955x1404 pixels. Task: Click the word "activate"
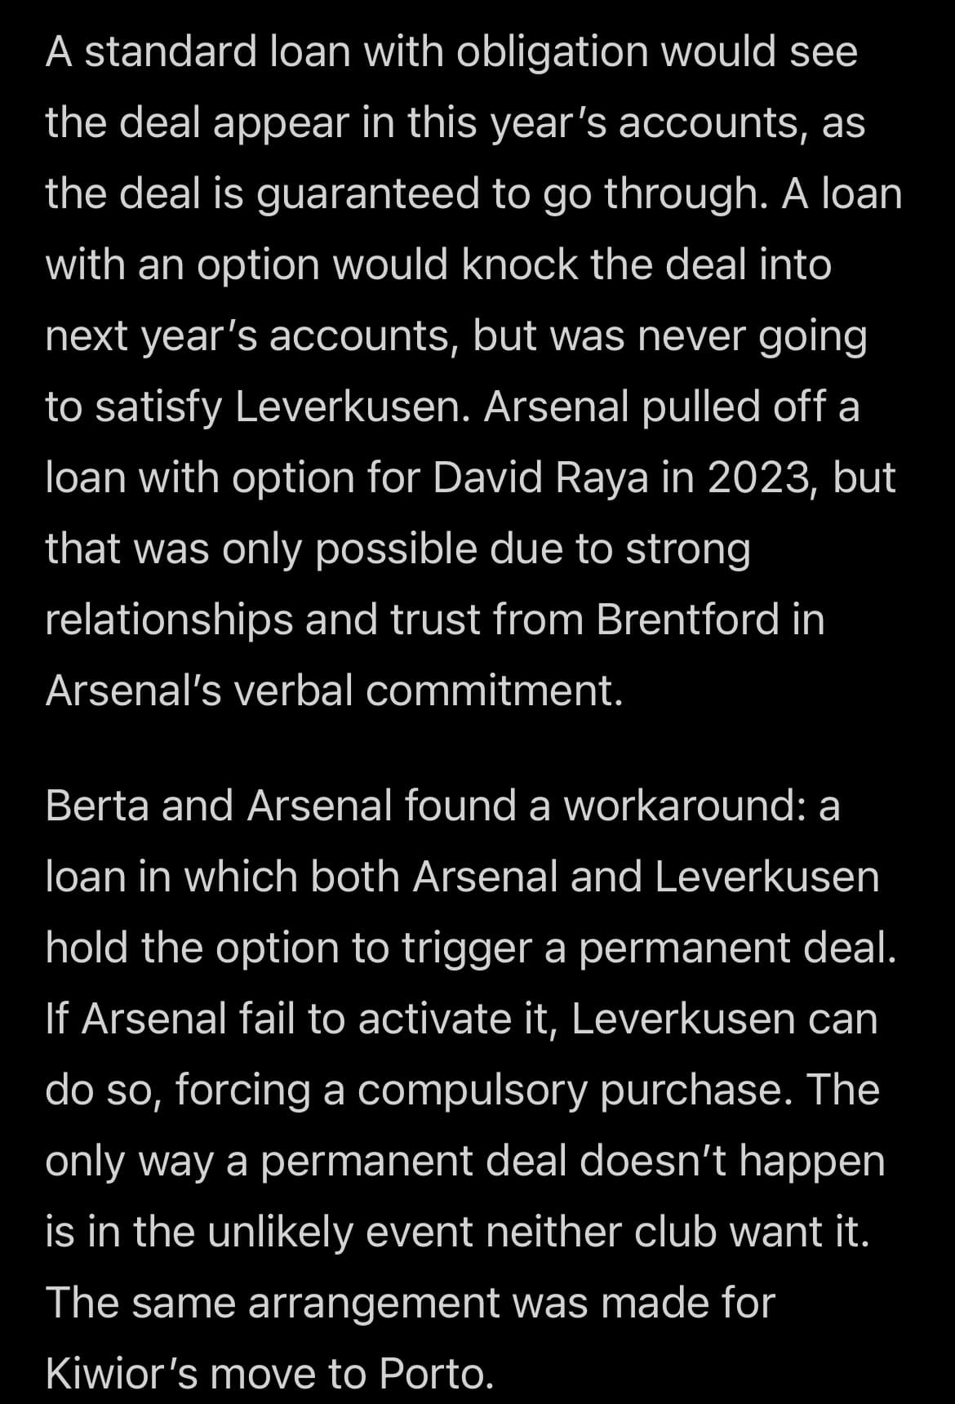pyautogui.click(x=429, y=1019)
